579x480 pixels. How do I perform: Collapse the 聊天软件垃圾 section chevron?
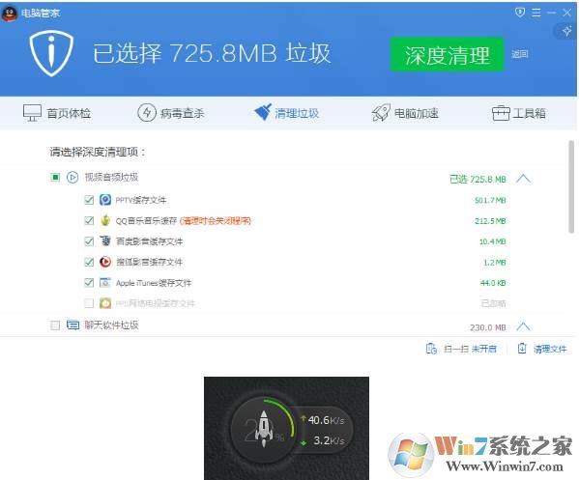[x=523, y=326]
